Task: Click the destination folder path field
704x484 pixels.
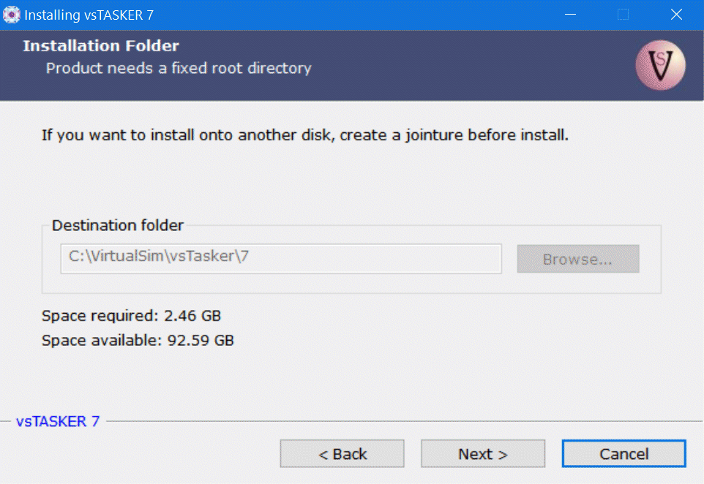Action: [x=280, y=258]
